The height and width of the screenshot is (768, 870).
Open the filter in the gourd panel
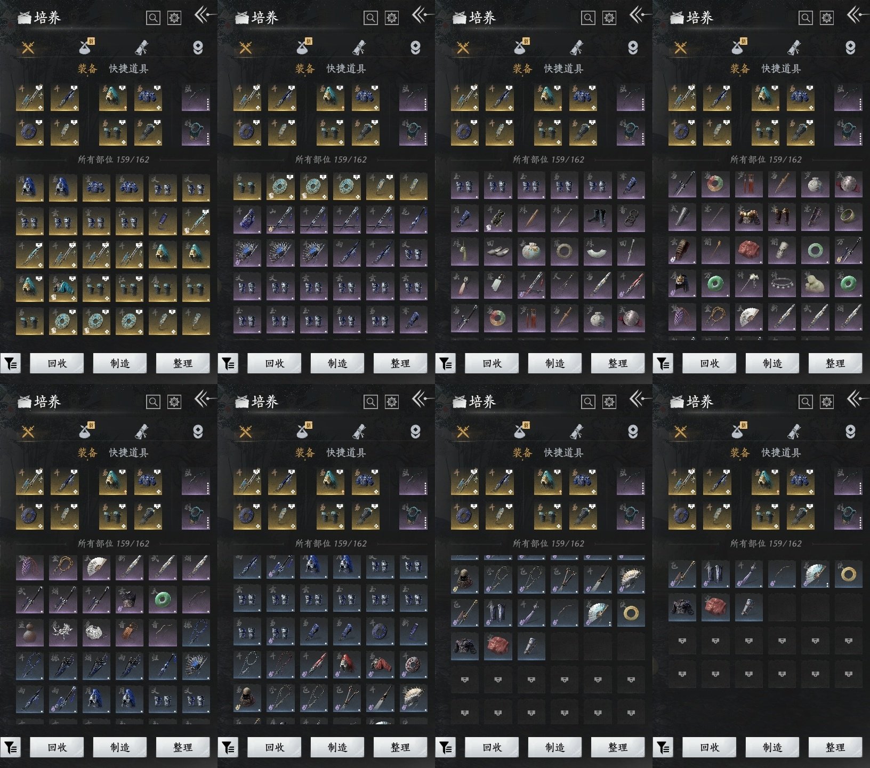(11, 748)
